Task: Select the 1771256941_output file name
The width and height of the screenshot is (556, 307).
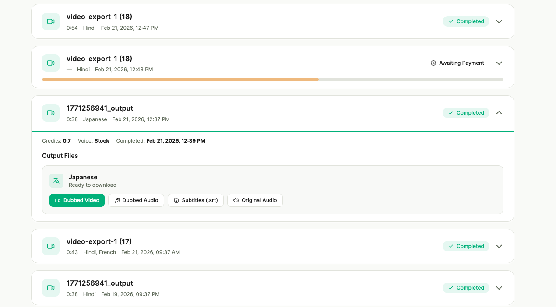Action: click(x=100, y=108)
